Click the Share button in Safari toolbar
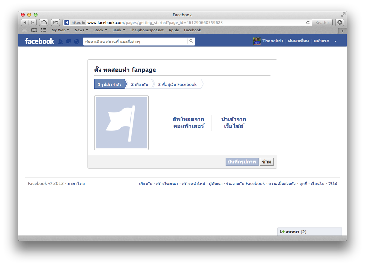 55,22
